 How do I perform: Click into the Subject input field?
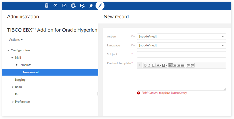(181, 55)
